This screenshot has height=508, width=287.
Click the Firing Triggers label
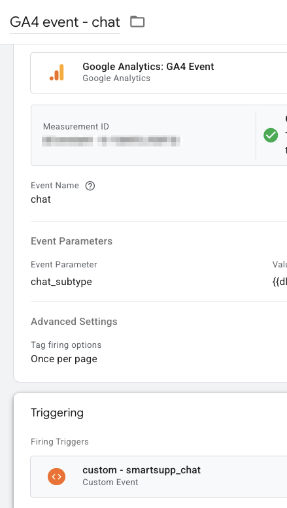tap(59, 441)
